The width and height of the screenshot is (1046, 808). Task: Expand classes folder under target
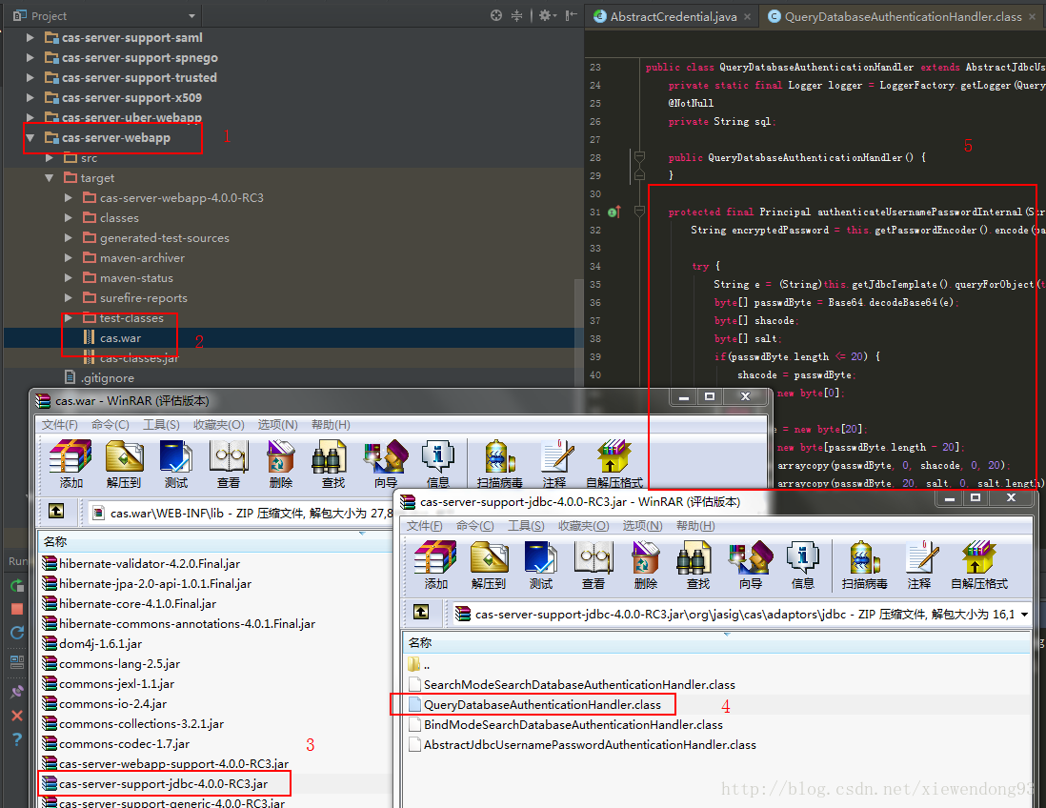[69, 218]
